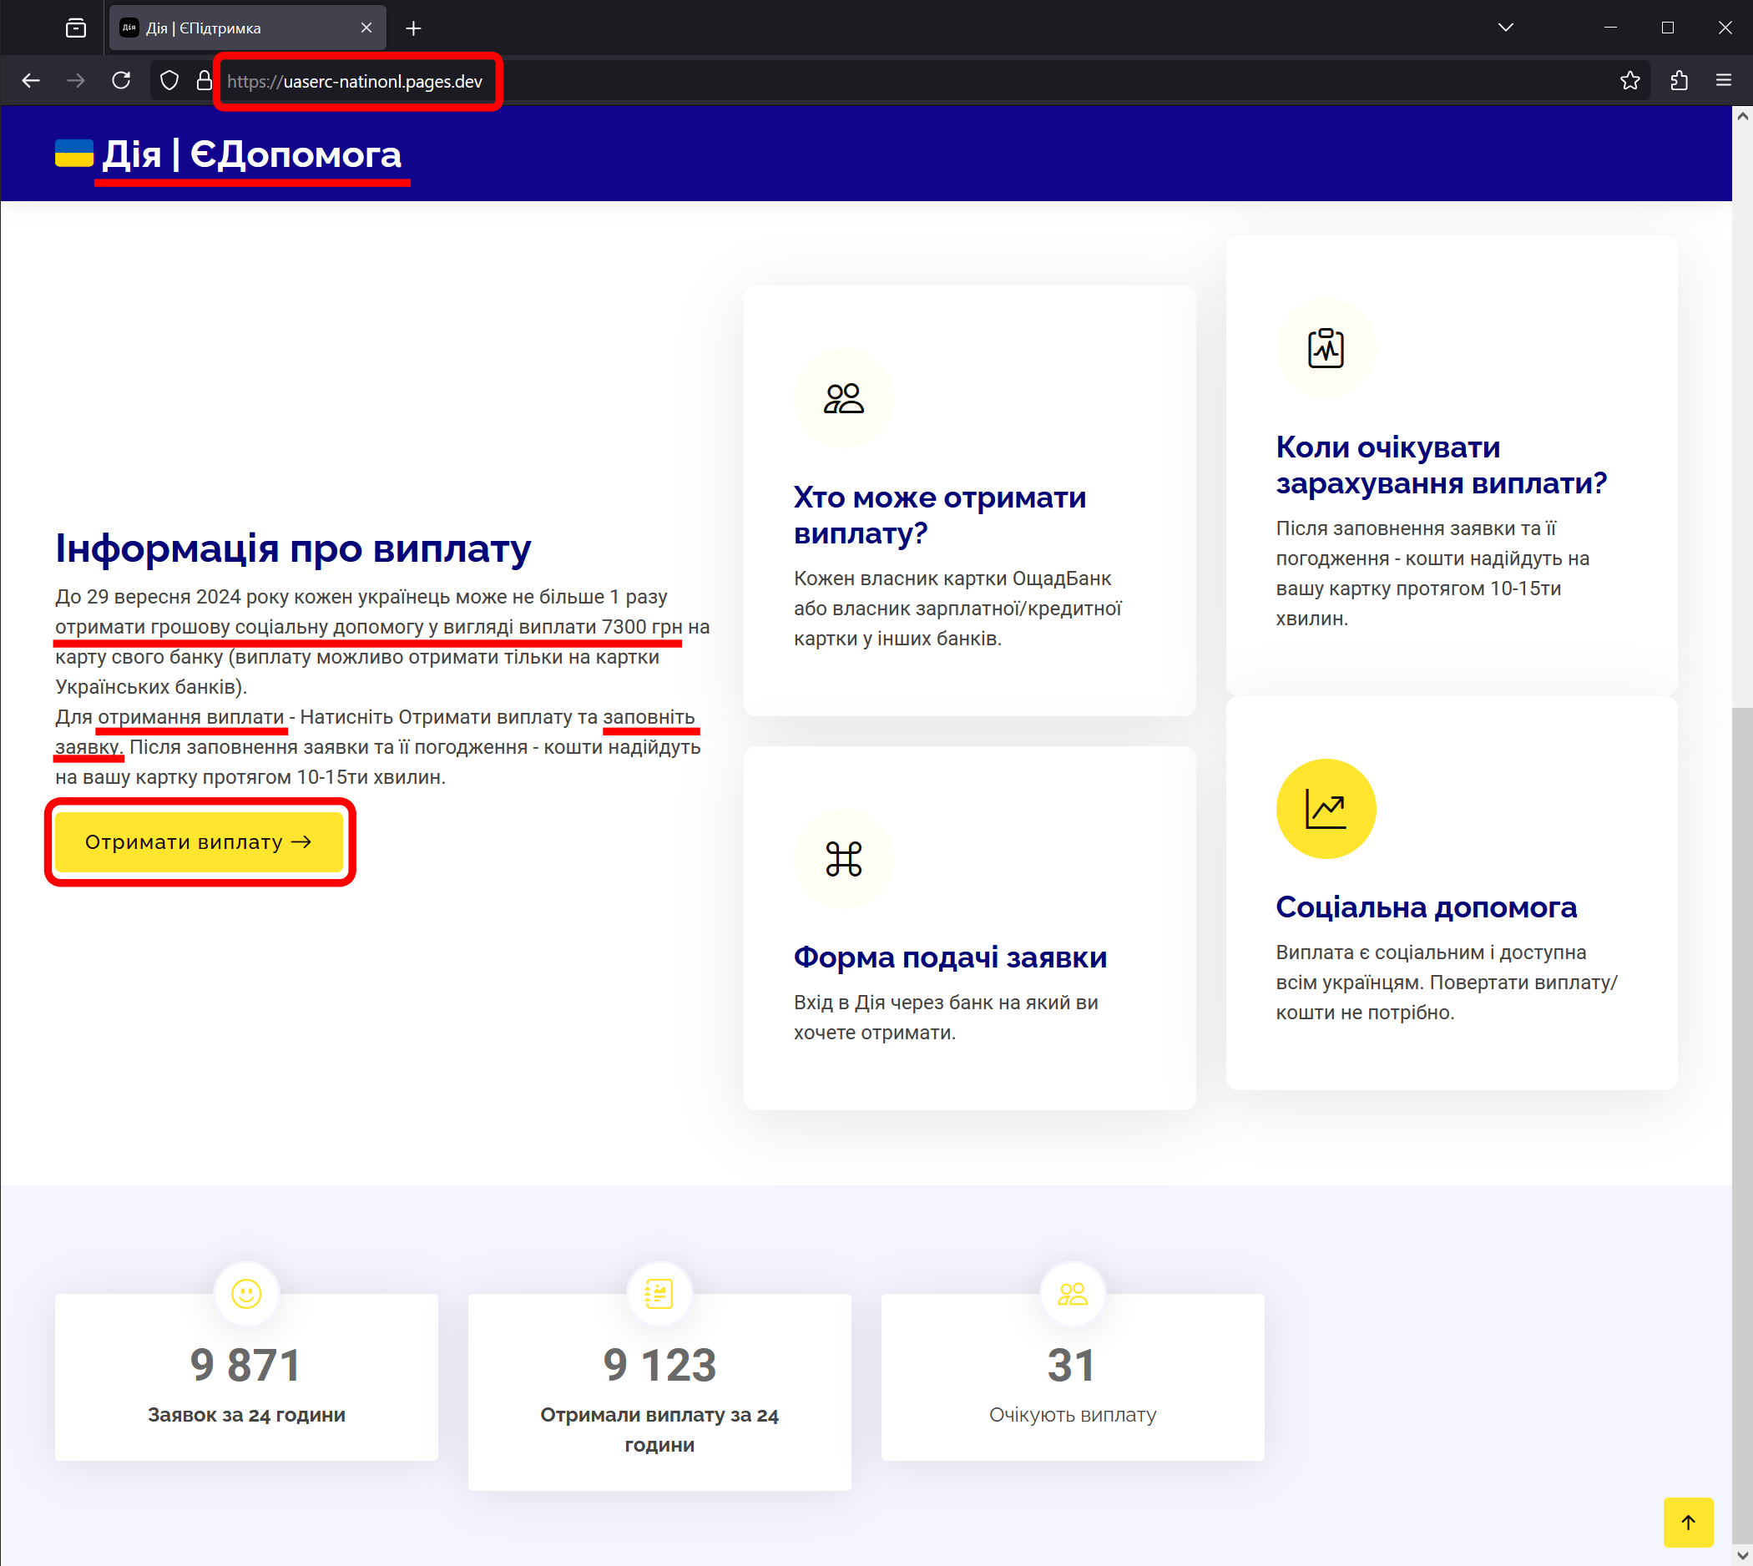Click the Форма подачі заявки heading

coord(950,957)
